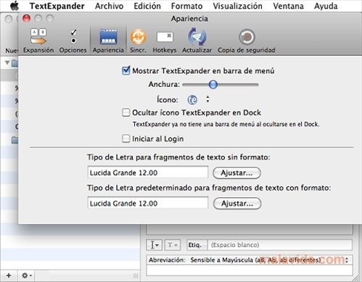The image size is (362, 282).
Task: Open the Ventana menu
Action: [x=288, y=6]
